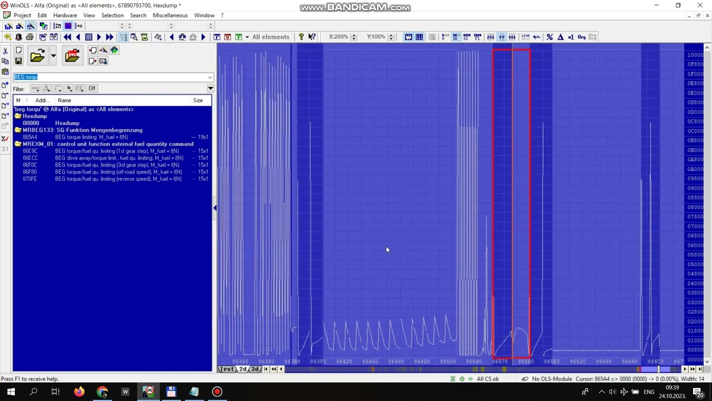
Task: Click the new blank page icon
Action: [x=18, y=50]
